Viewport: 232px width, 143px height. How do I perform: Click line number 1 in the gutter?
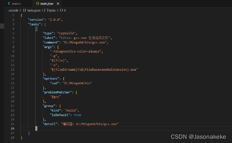pyautogui.click(x=13, y=15)
